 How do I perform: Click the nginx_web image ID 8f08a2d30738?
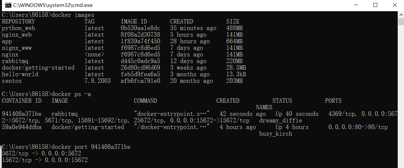[140, 35]
